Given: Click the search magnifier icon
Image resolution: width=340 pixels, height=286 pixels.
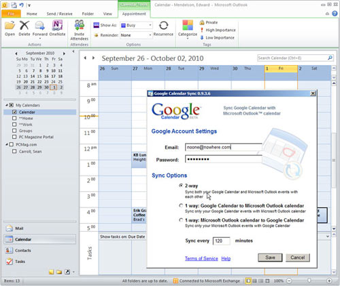Looking at the screenshot, I should coord(330,58).
